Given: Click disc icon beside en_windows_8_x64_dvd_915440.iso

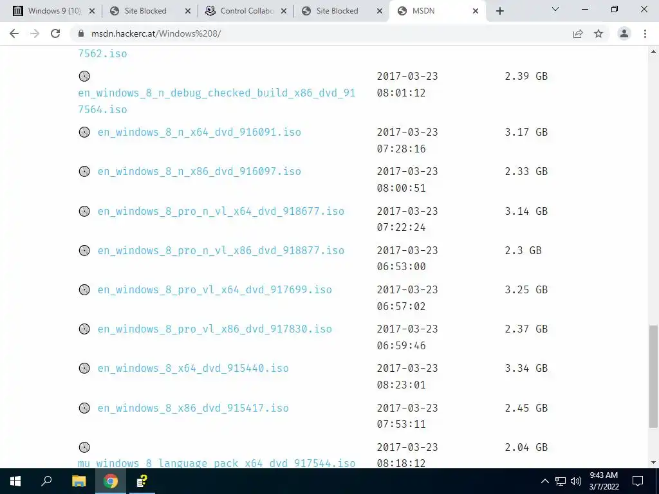Looking at the screenshot, I should pos(84,369).
